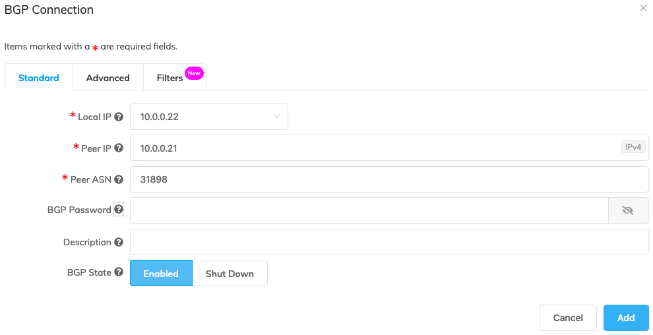Click the Description help icon
The image size is (653, 335).
click(119, 242)
